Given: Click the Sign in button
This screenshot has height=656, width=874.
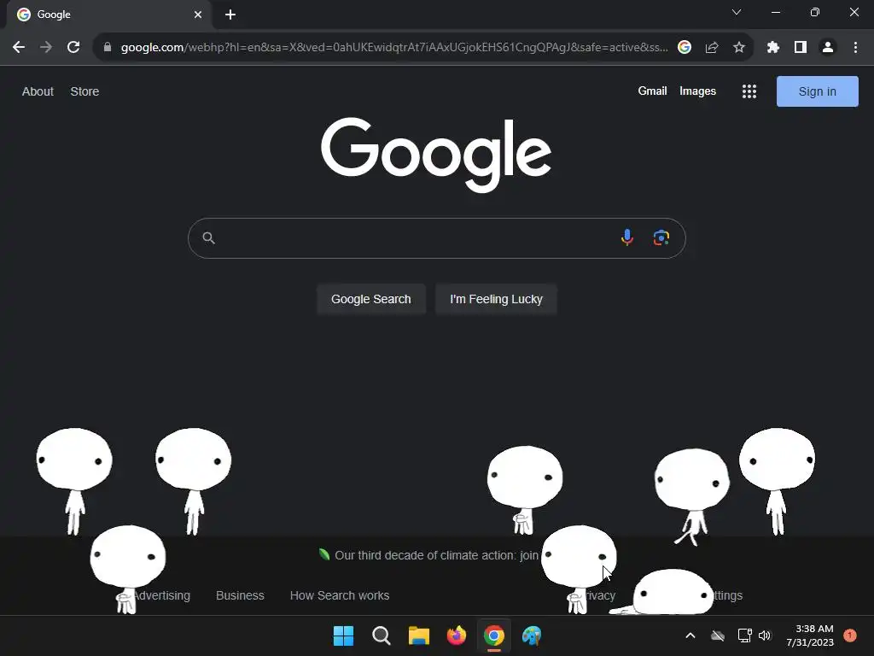Looking at the screenshot, I should (x=817, y=91).
